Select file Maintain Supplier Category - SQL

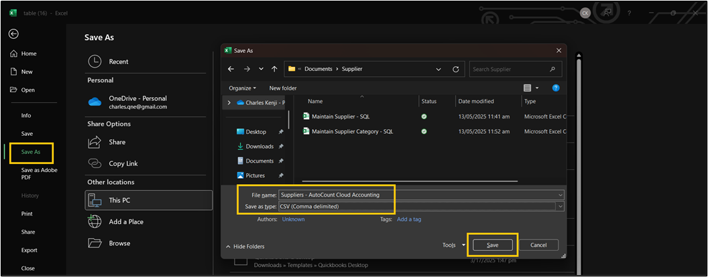coord(352,132)
